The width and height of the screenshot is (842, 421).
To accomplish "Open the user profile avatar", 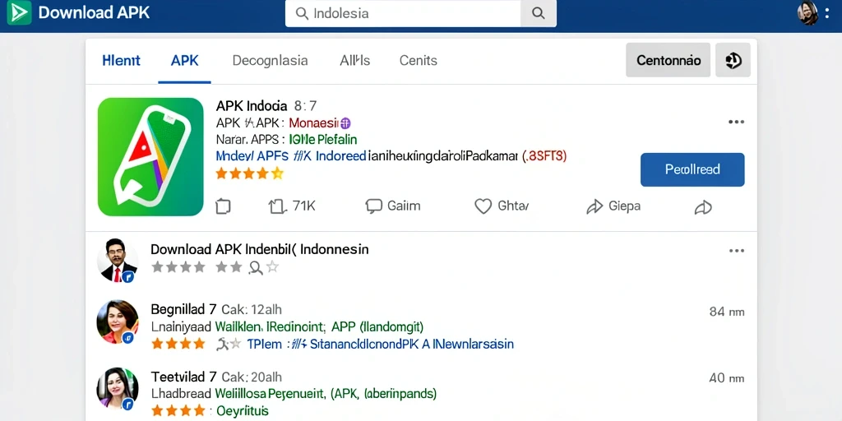I will [x=807, y=13].
